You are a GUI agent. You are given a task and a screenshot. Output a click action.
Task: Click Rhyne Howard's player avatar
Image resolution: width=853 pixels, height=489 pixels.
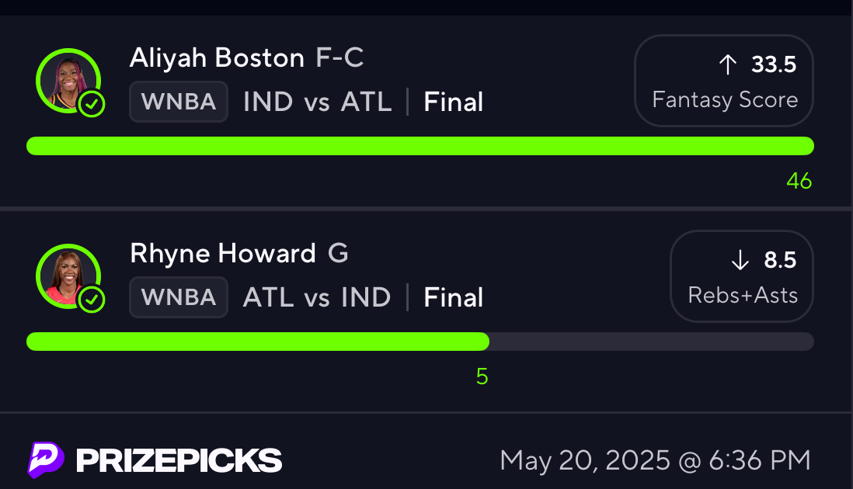tap(68, 276)
